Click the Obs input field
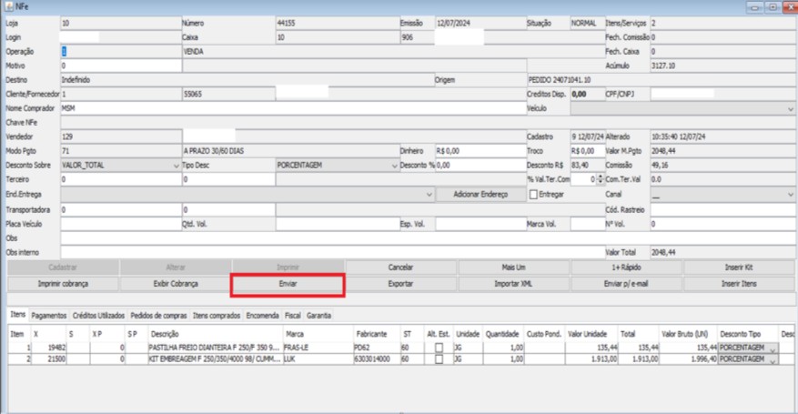798x414 pixels. pos(428,238)
